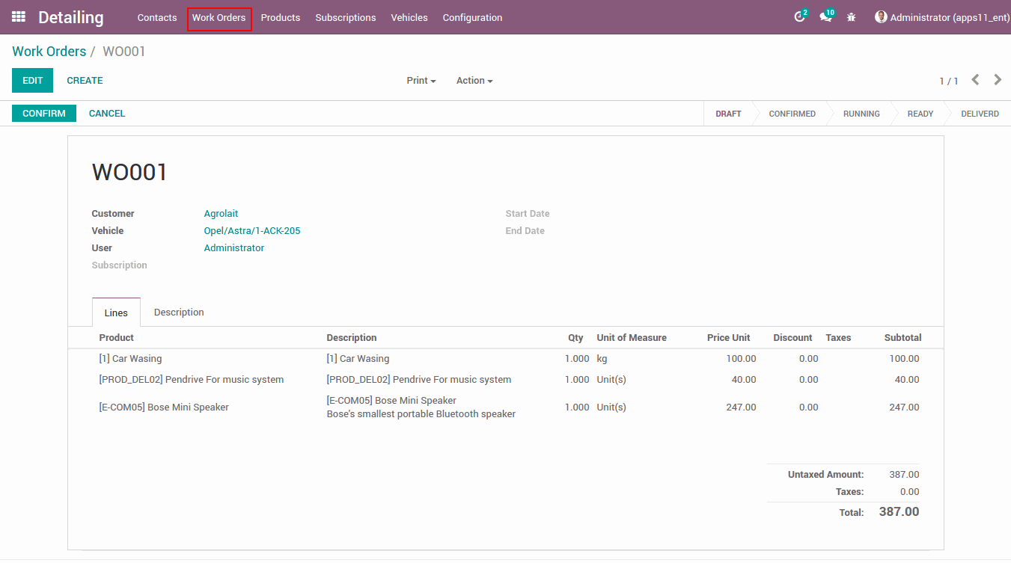Screen dimensions: 1011x563
Task: Click the [E-COM05] Bose Mini Speaker product cell
Action: coord(164,407)
